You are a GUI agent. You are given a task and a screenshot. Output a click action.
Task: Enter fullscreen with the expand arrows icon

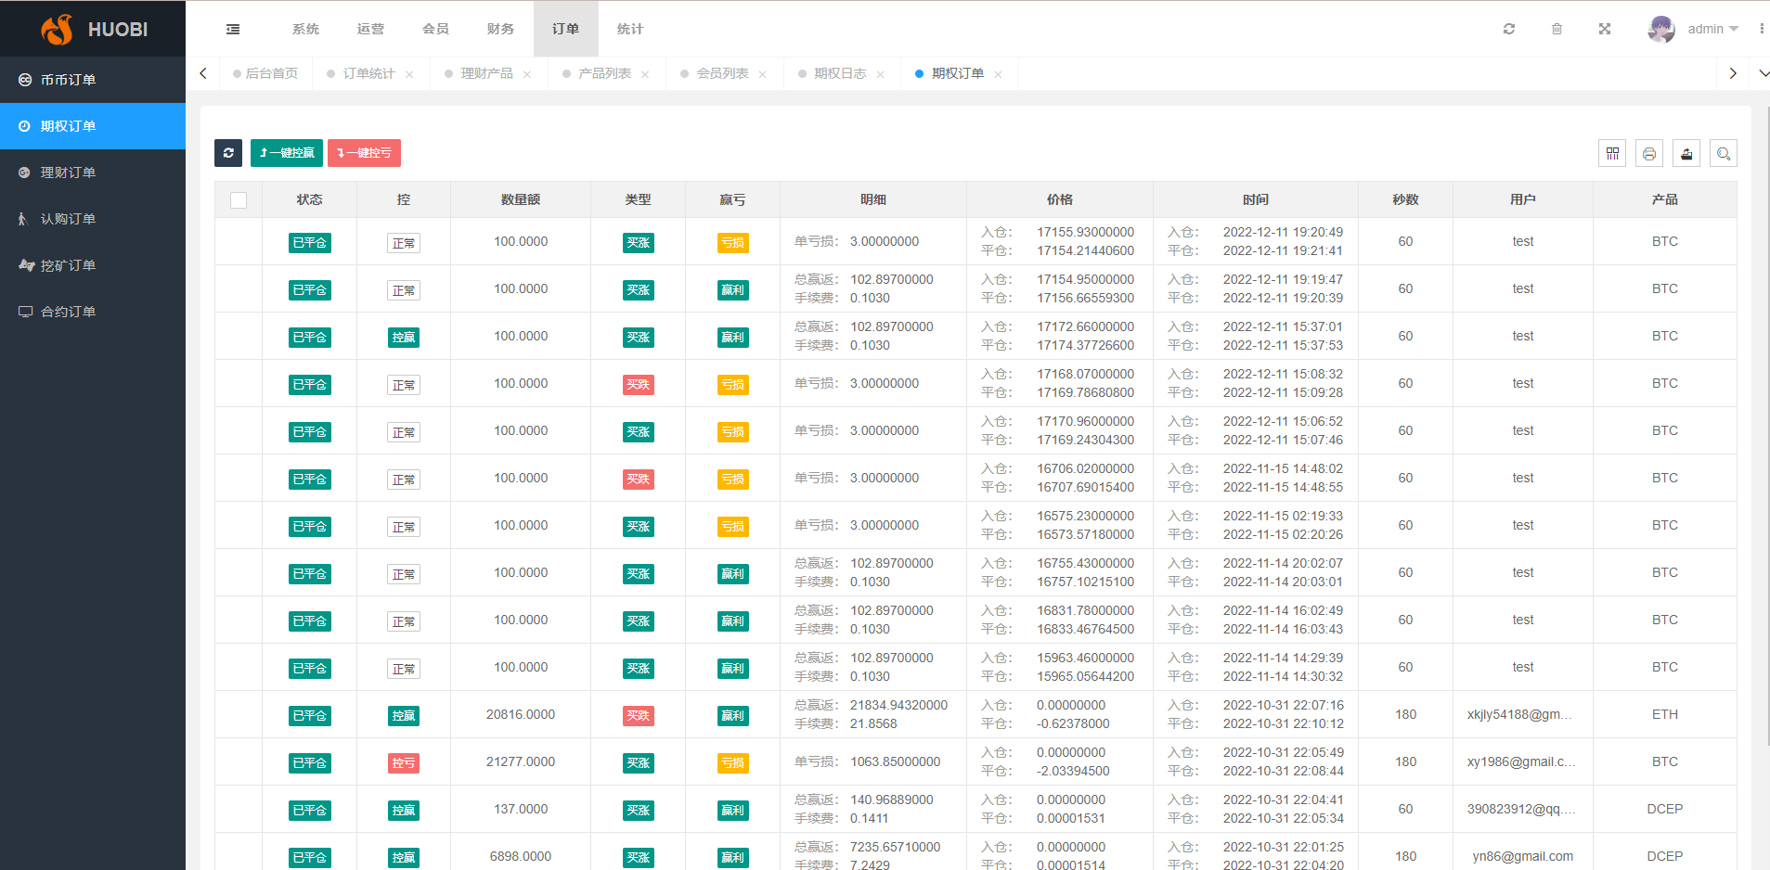pyautogui.click(x=1605, y=29)
